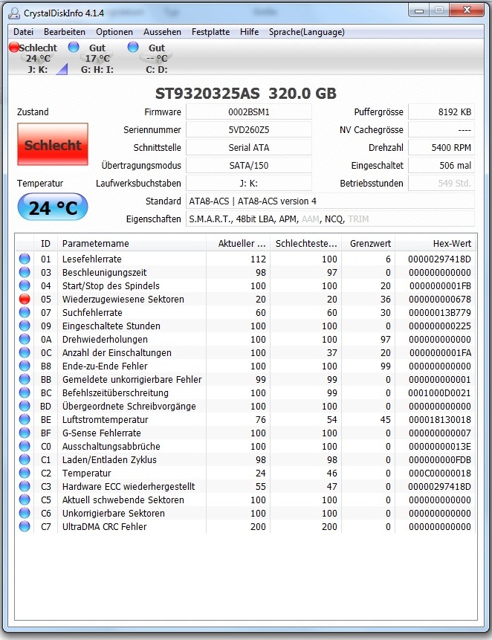Select hex value 0001000D0021
The image size is (492, 640).
(x=440, y=392)
